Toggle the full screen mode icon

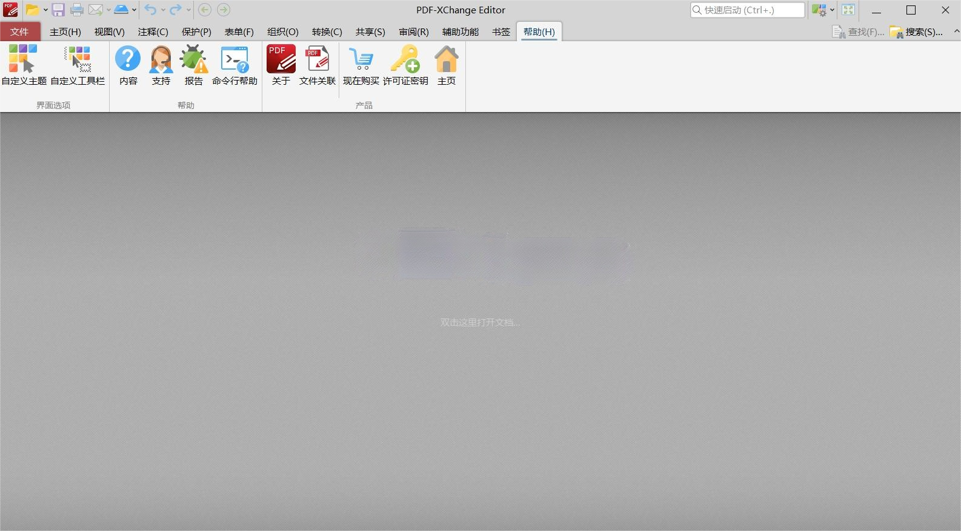point(848,10)
